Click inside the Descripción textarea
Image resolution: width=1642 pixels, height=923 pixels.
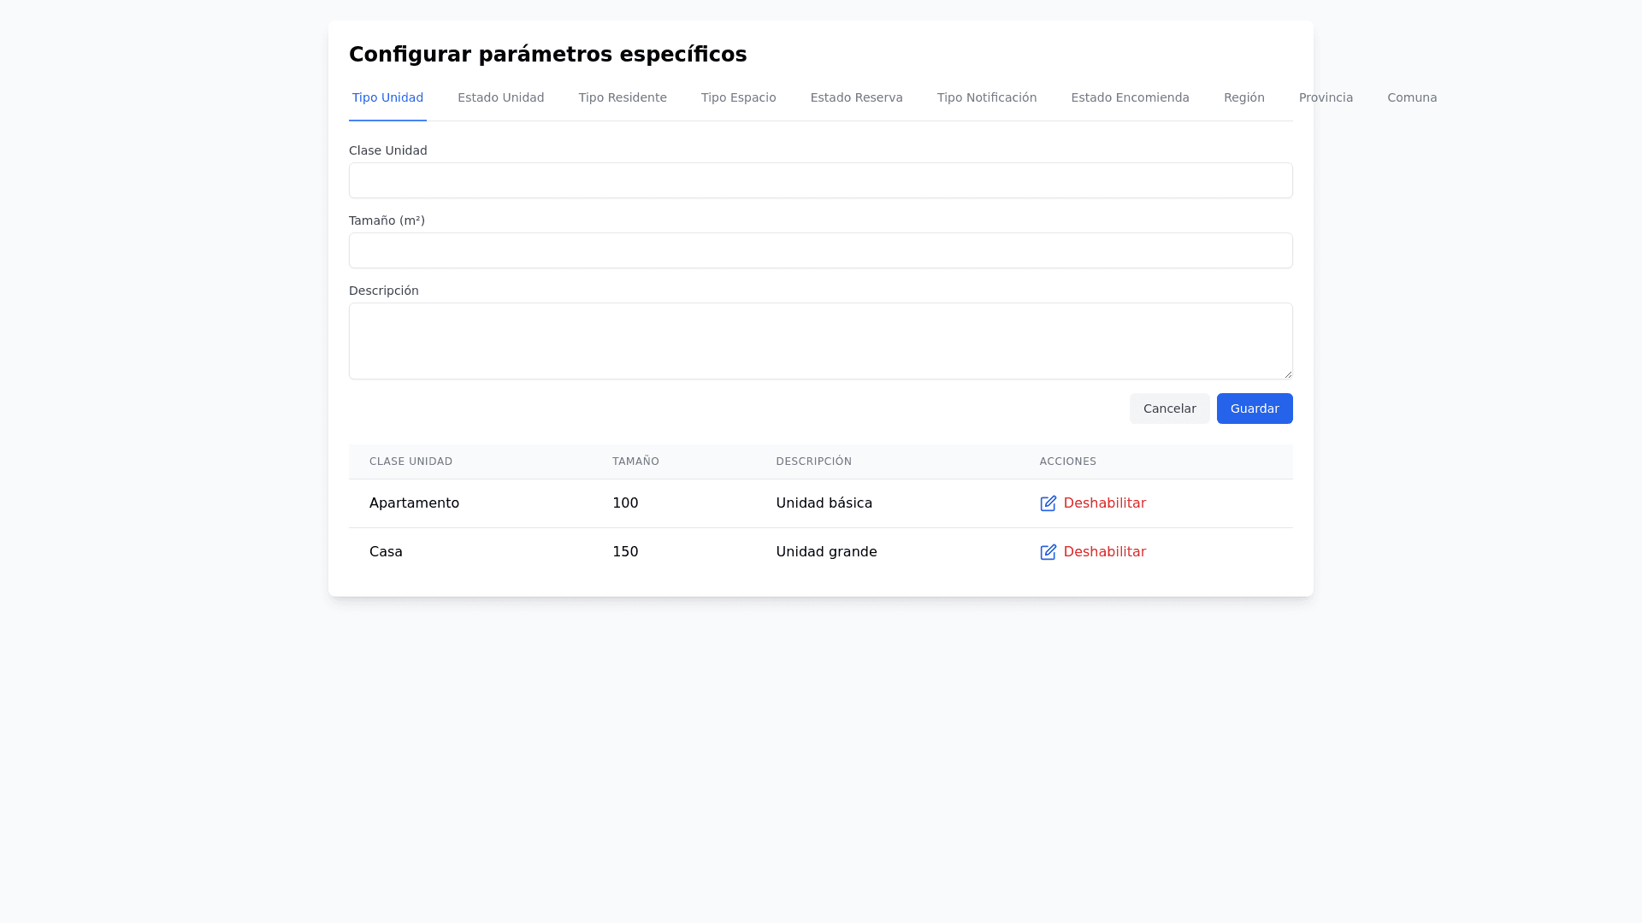click(x=820, y=340)
